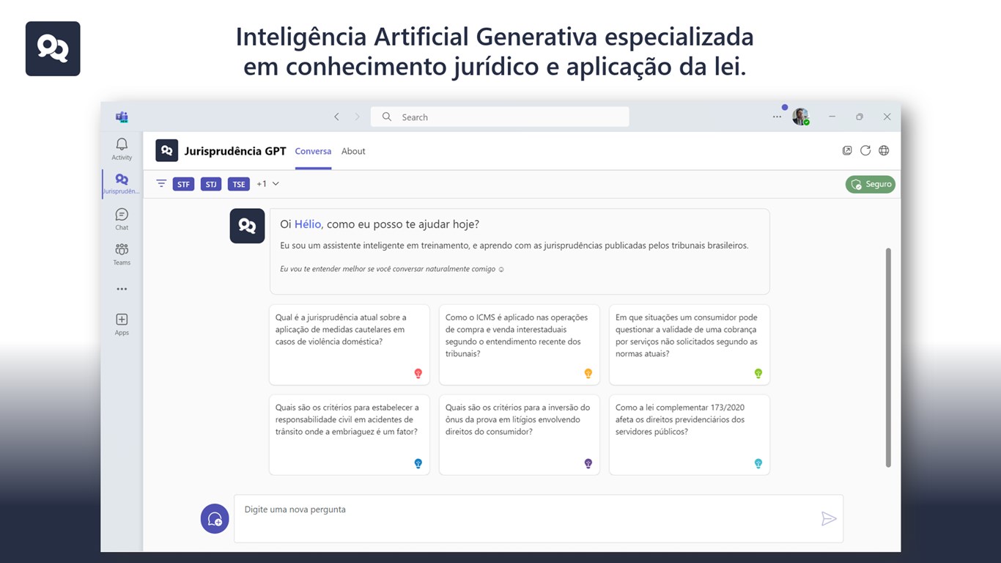
Task: Select the inversão do ônus da prova question
Action: point(520,435)
